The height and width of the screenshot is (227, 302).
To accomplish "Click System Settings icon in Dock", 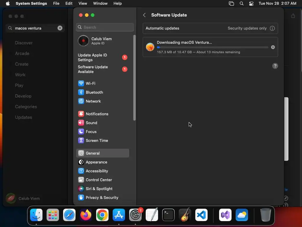I will click(x=135, y=215).
